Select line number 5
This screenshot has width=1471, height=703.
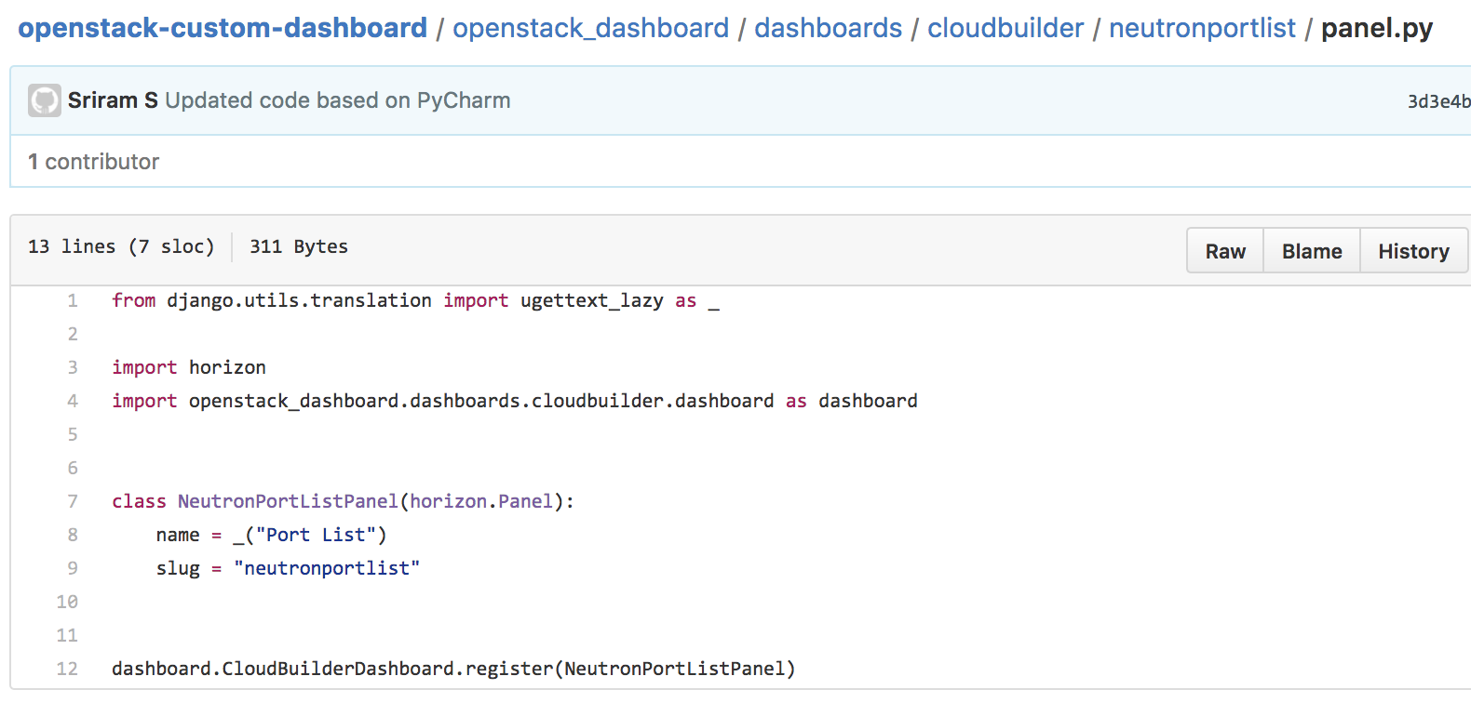73,434
